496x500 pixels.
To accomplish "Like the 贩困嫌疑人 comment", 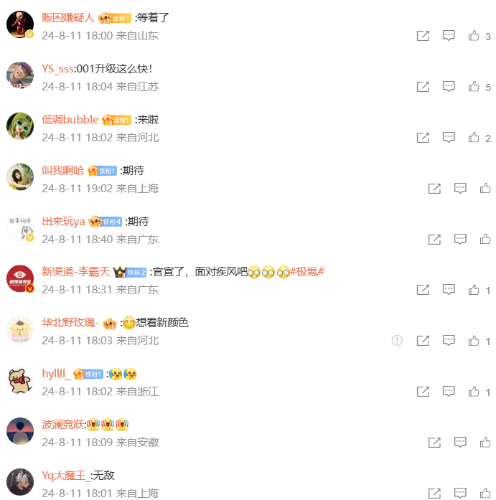I will [x=474, y=36].
